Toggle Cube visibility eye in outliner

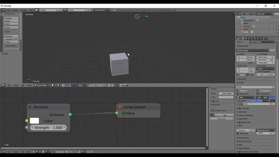[x=272, y=29]
